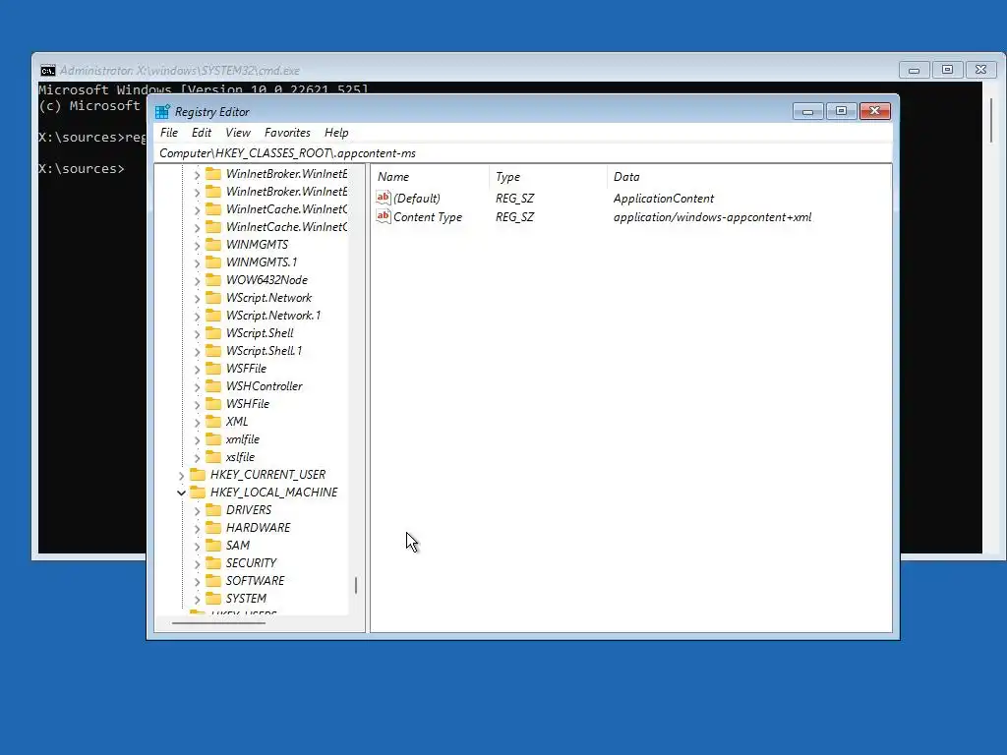Click the WScript.Network.1 folder icon
Viewport: 1007px width, 755px height.
point(213,316)
